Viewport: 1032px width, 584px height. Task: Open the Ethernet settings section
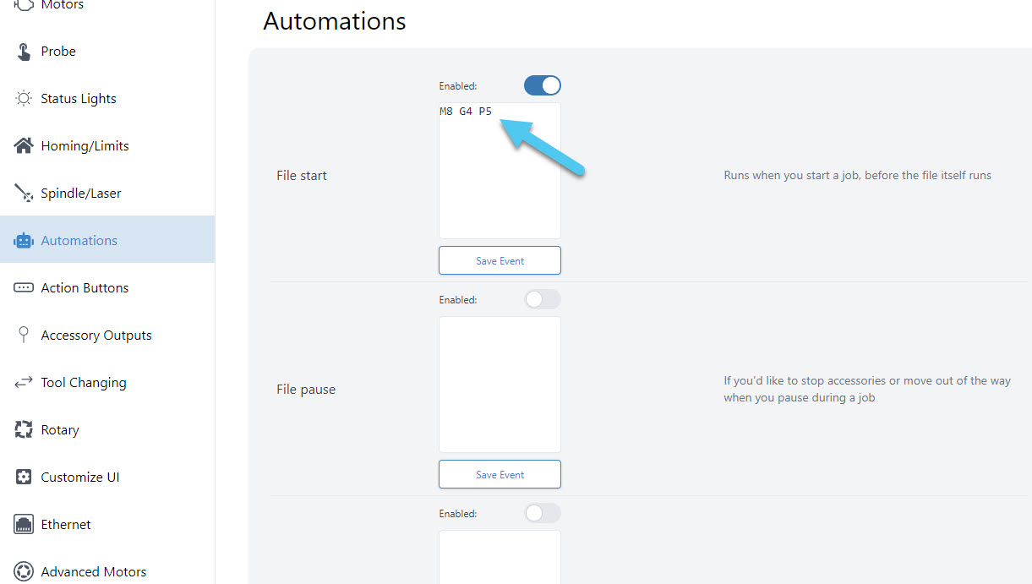66,525
